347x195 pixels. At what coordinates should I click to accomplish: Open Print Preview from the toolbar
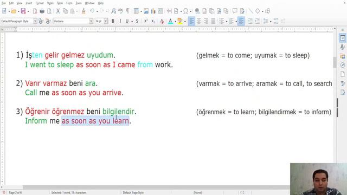tap(49, 11)
